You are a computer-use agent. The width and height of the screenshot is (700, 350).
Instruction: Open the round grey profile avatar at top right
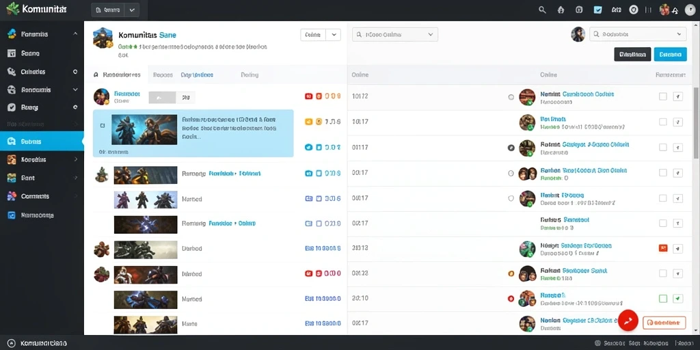pyautogui.click(x=690, y=10)
